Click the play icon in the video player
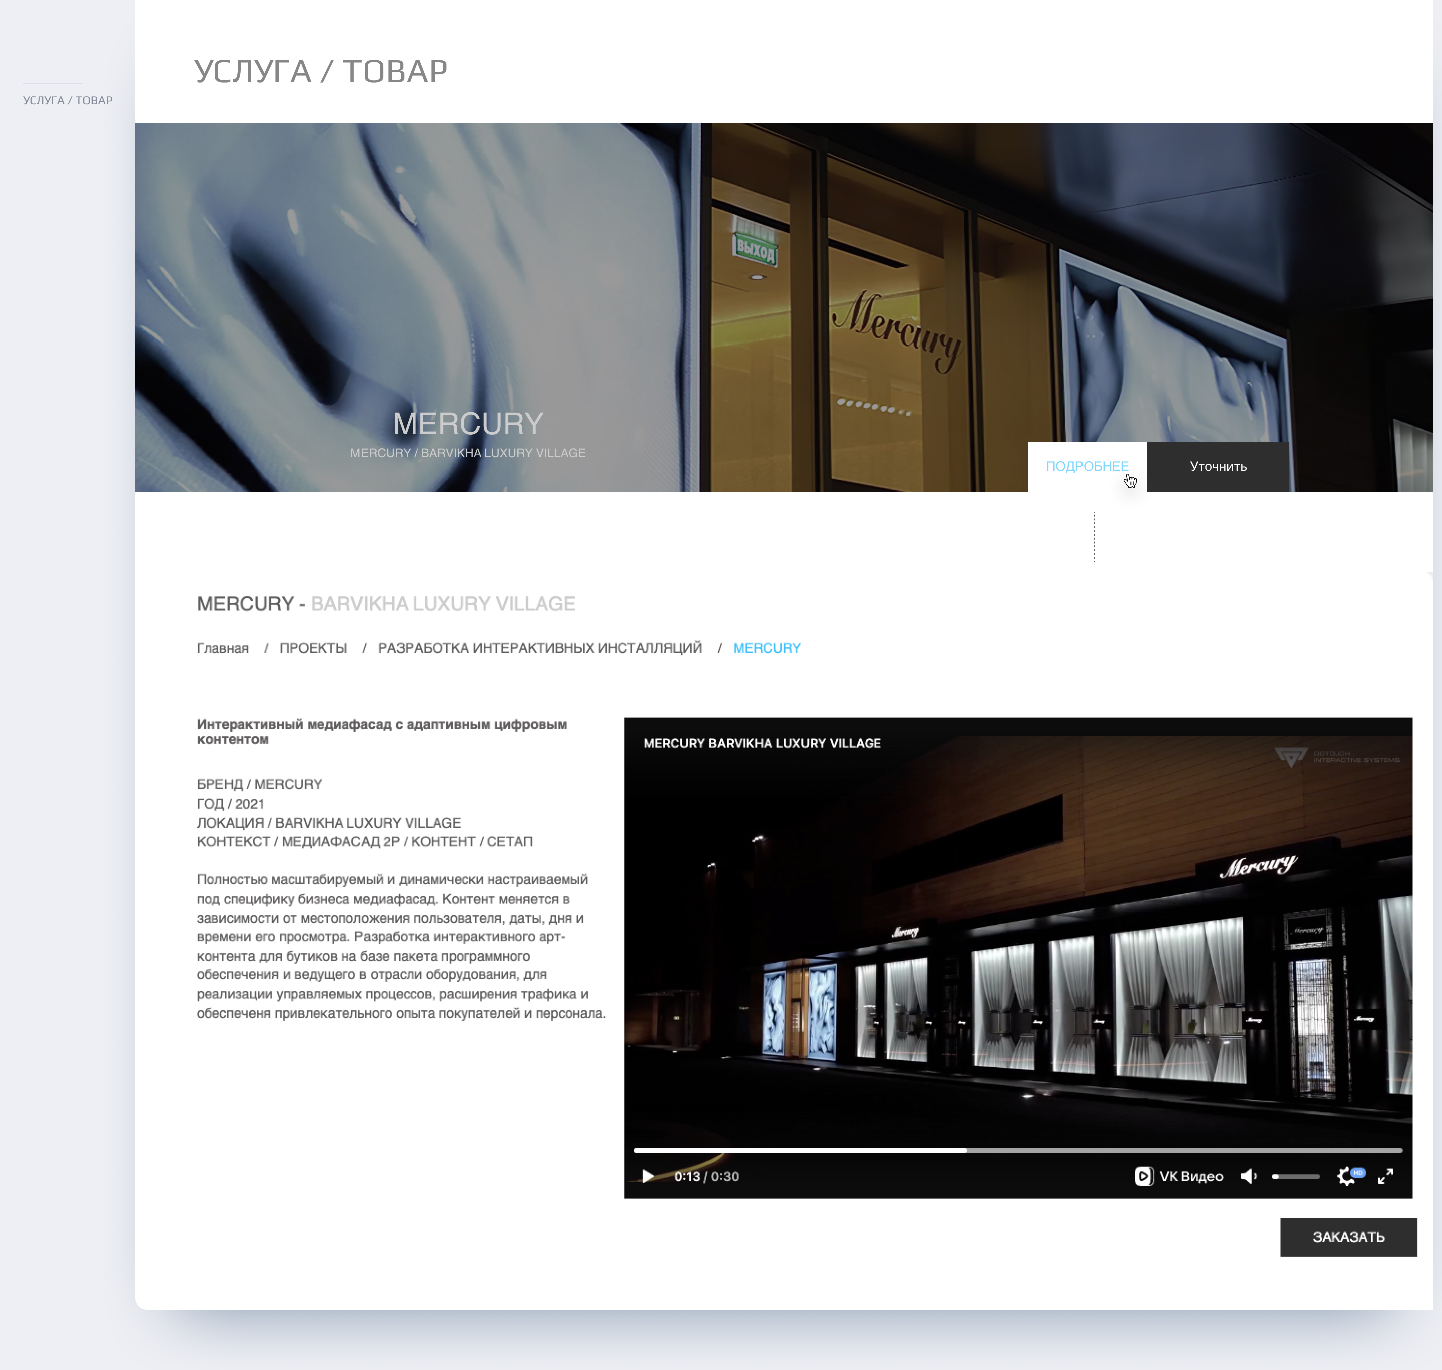This screenshot has width=1442, height=1370. tap(648, 1176)
